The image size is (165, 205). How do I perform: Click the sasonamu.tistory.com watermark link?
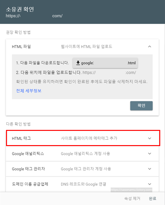(131, 190)
